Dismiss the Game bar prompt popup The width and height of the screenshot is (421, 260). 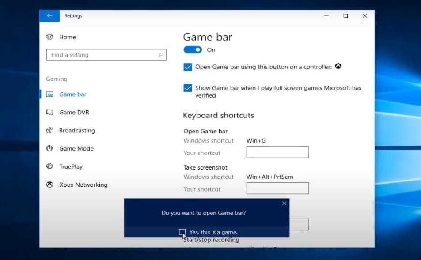[284, 203]
